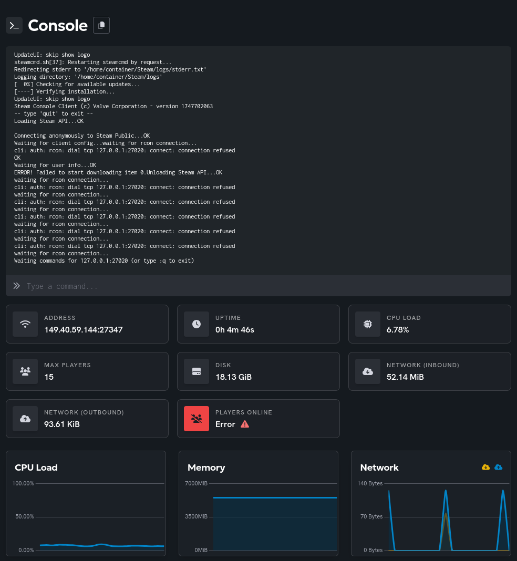Screen dimensions: 517x561
Task: Click the disk drive icon
Action: coord(197,371)
